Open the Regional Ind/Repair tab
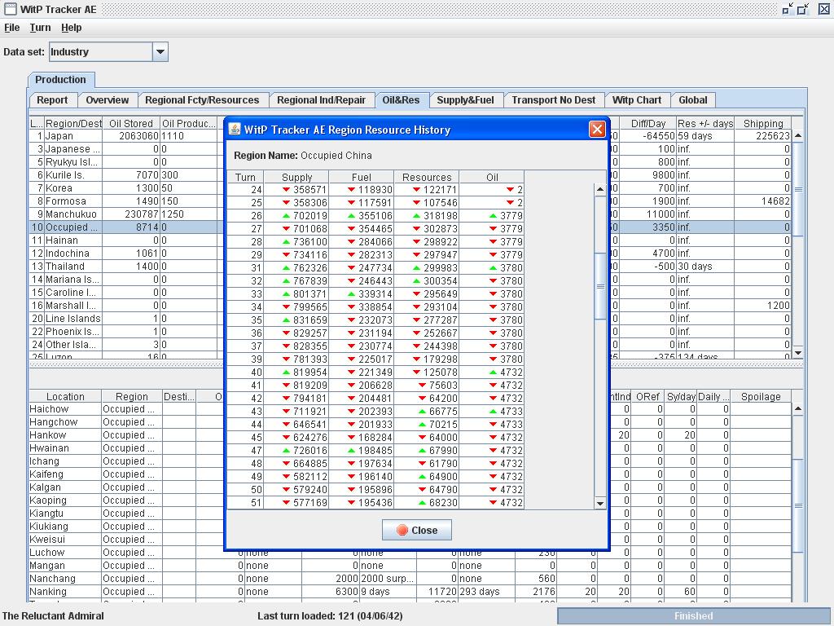The height and width of the screenshot is (626, 834). click(321, 100)
